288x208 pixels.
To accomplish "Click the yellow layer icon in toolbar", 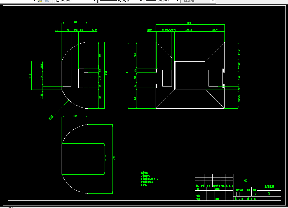I will 40,1.
